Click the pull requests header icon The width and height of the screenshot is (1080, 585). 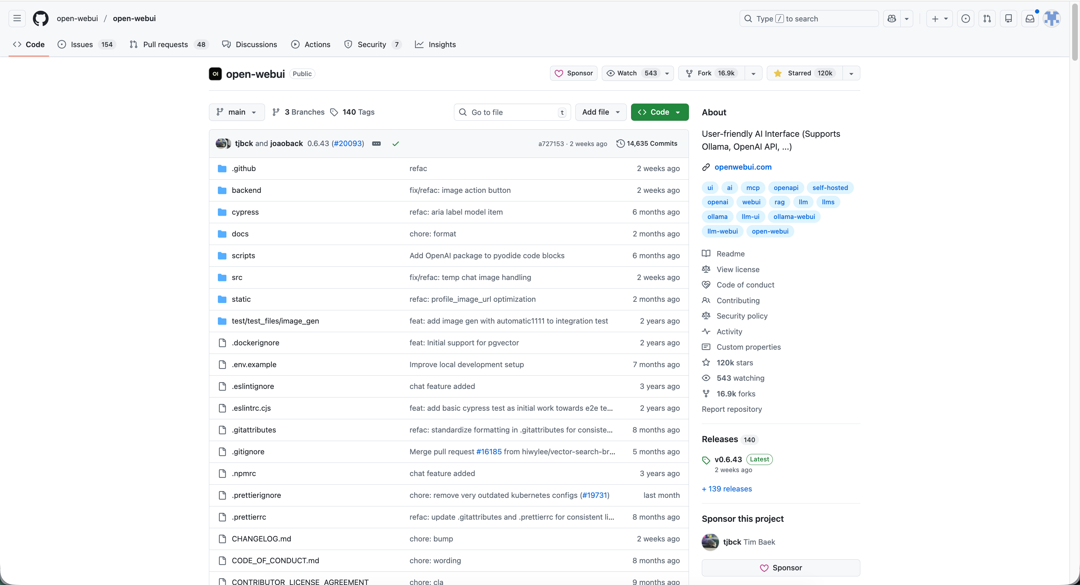pyautogui.click(x=987, y=19)
